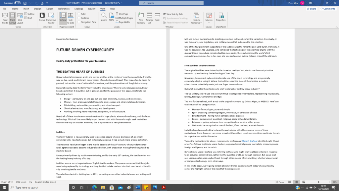Click the Share button
Image resolution: width=339 pixels, height=191 pixels.
point(311,9)
